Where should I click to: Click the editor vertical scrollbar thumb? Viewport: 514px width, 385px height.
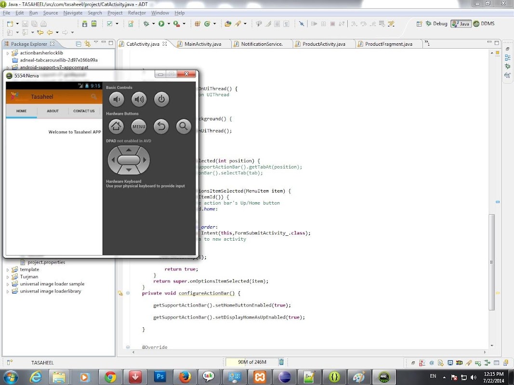(x=491, y=262)
